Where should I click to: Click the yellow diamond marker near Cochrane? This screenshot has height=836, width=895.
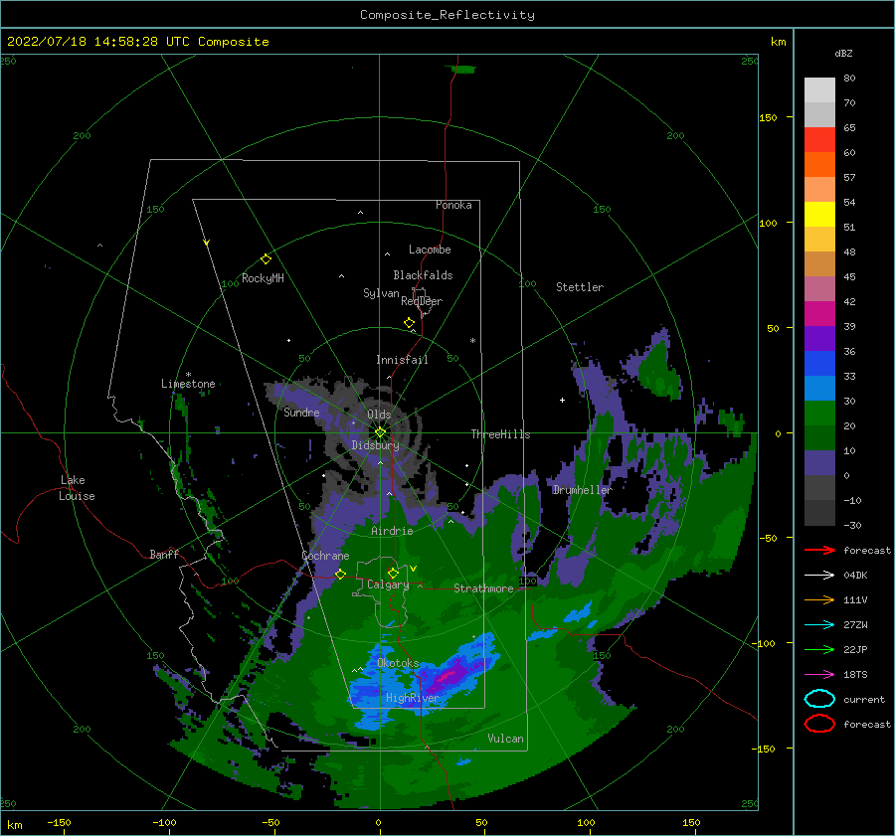coord(340,574)
